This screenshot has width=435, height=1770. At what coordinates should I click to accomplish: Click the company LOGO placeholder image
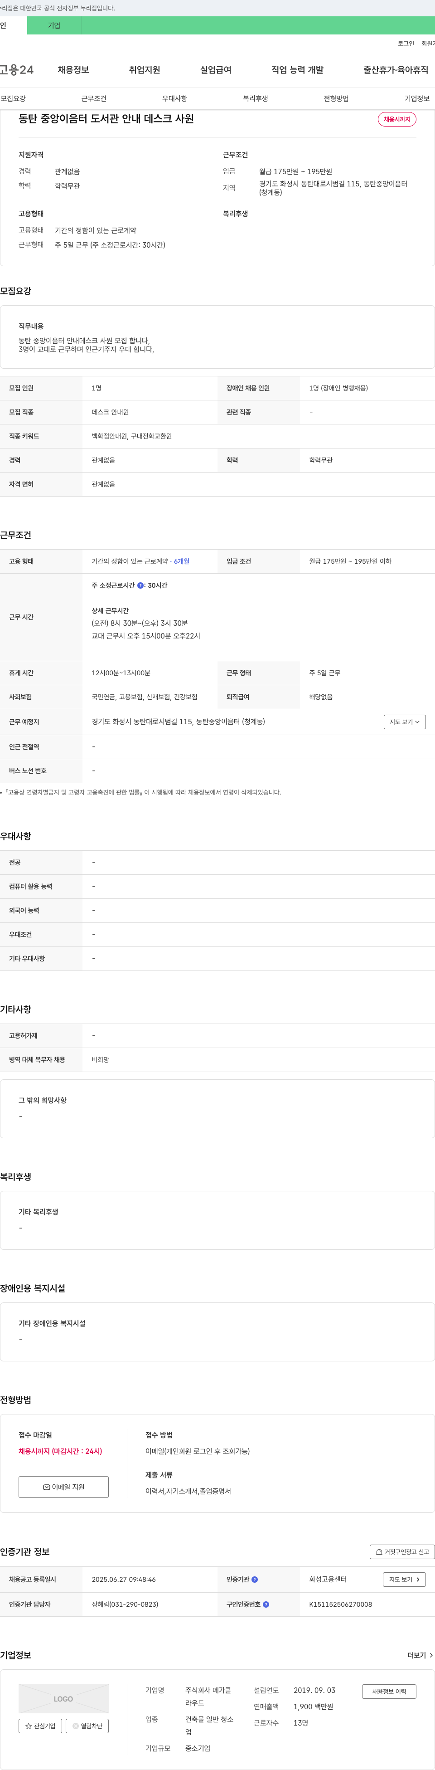[63, 1698]
